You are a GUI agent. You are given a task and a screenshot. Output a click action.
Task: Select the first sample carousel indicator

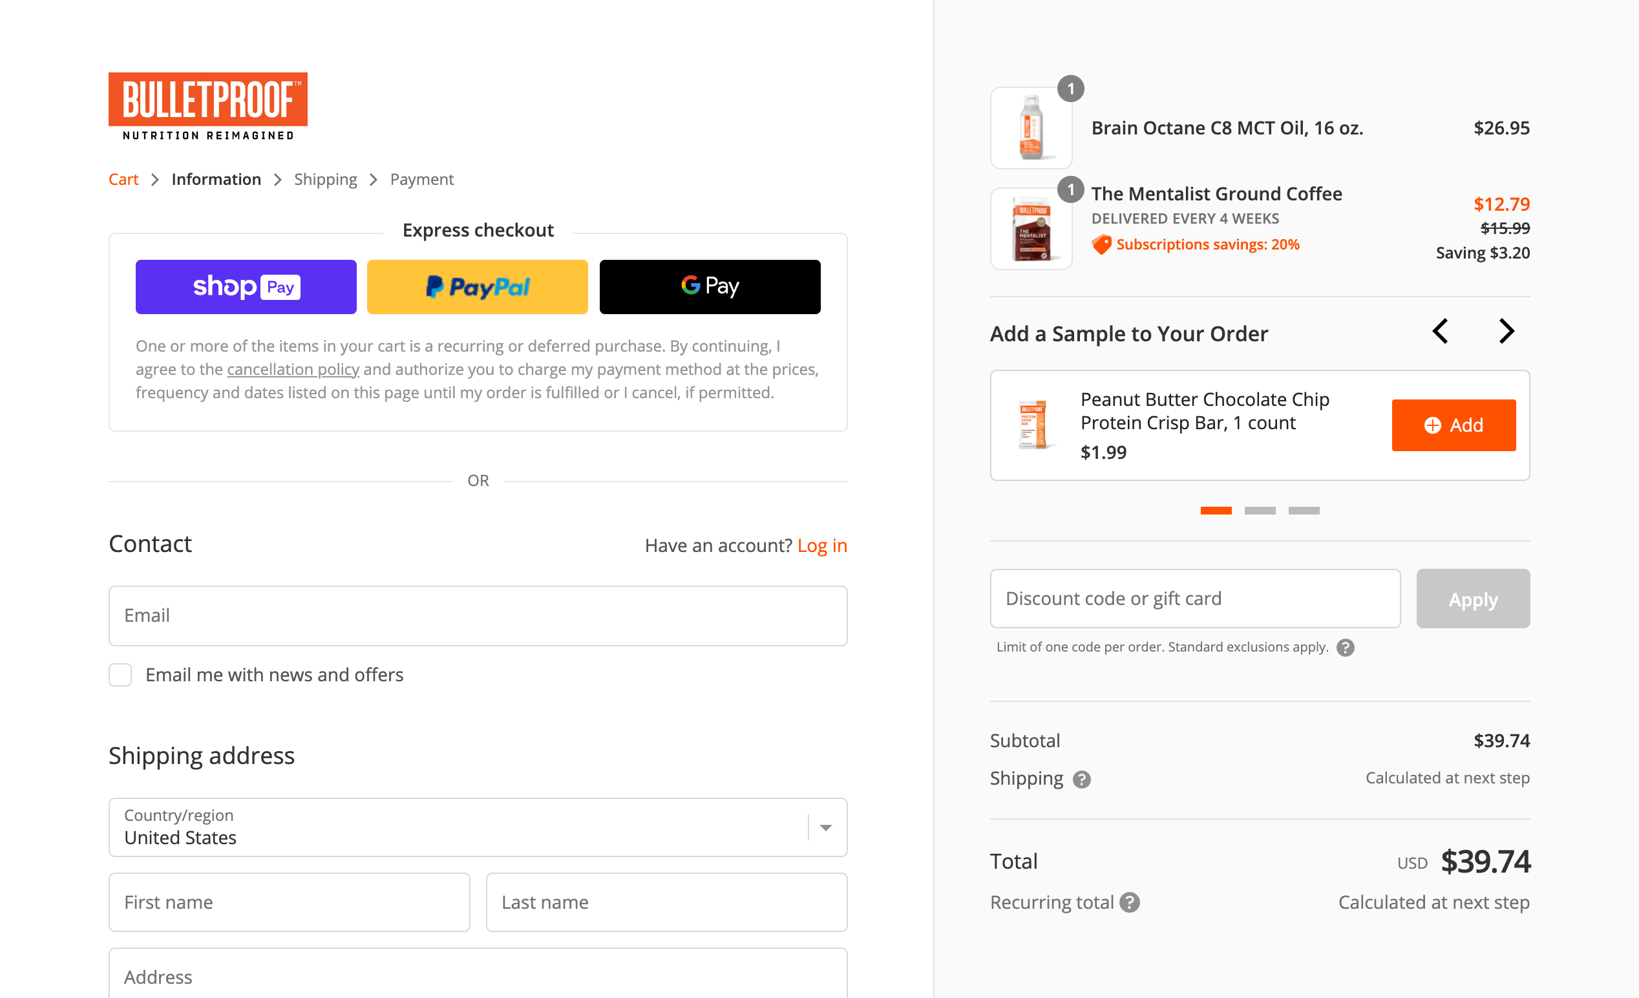point(1216,510)
